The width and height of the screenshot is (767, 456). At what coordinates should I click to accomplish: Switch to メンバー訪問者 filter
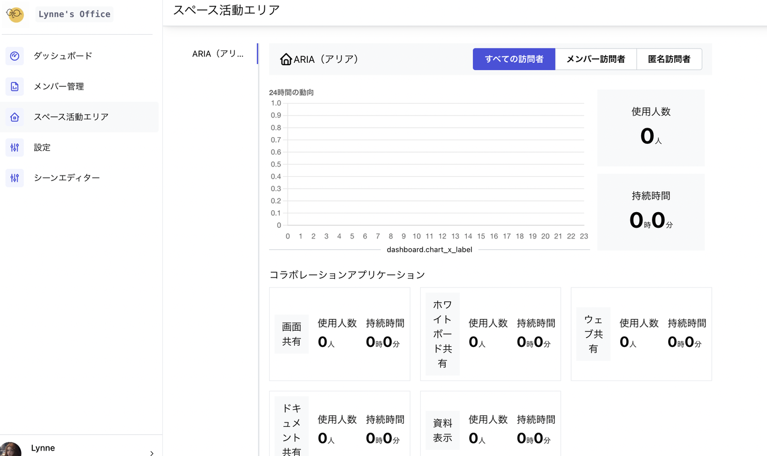[x=596, y=59]
